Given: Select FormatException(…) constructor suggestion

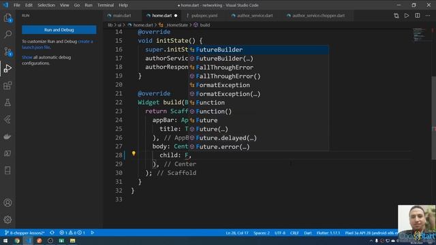Looking at the screenshot, I should (259, 94).
